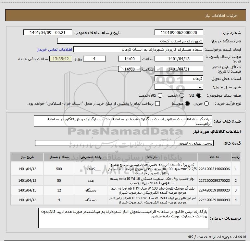Click the cable product name in row 1

[x=152, y=169]
